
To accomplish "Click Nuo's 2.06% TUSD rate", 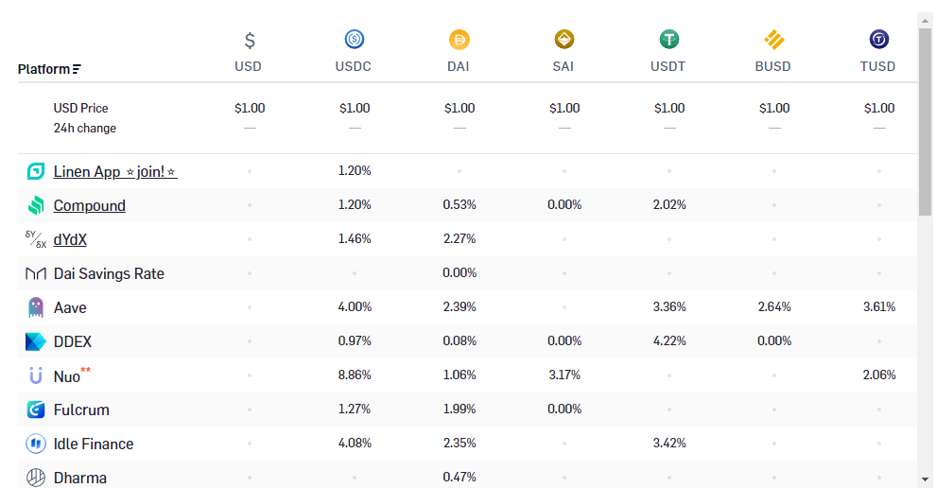I will 879,375.
